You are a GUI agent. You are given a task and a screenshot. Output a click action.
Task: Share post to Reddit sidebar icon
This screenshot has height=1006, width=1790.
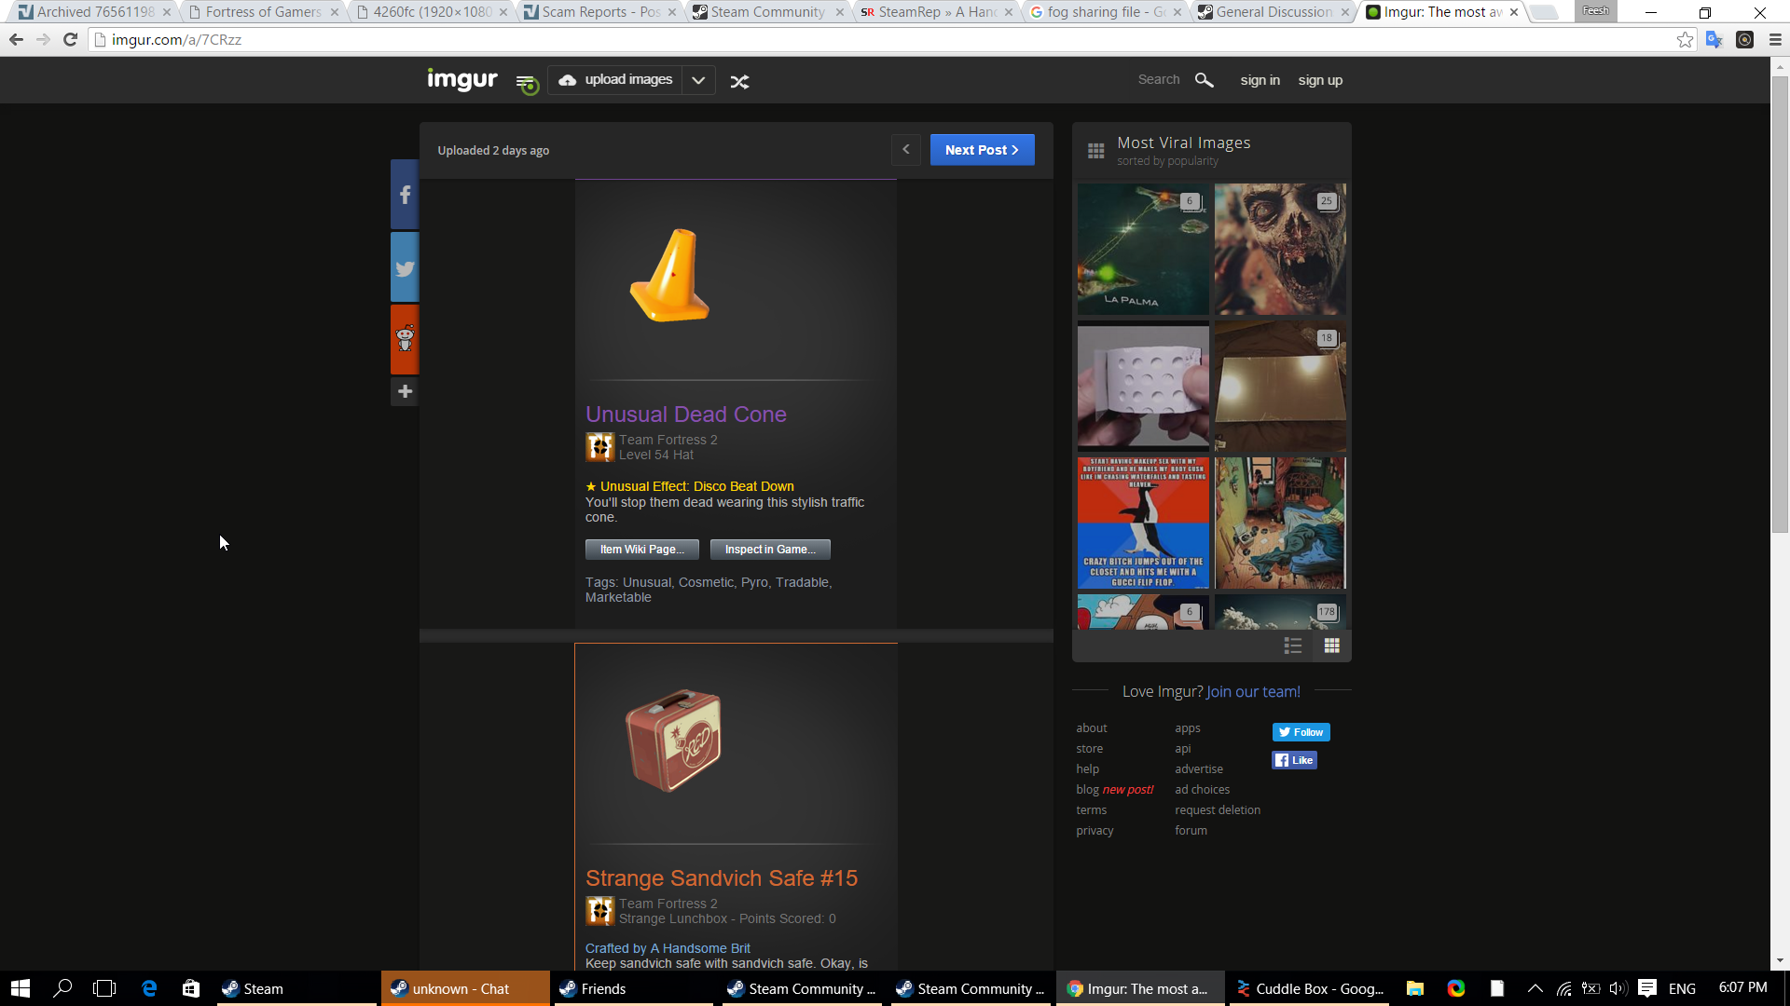coord(405,338)
